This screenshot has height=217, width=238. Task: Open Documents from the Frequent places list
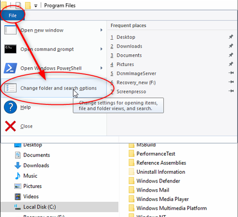(129, 55)
